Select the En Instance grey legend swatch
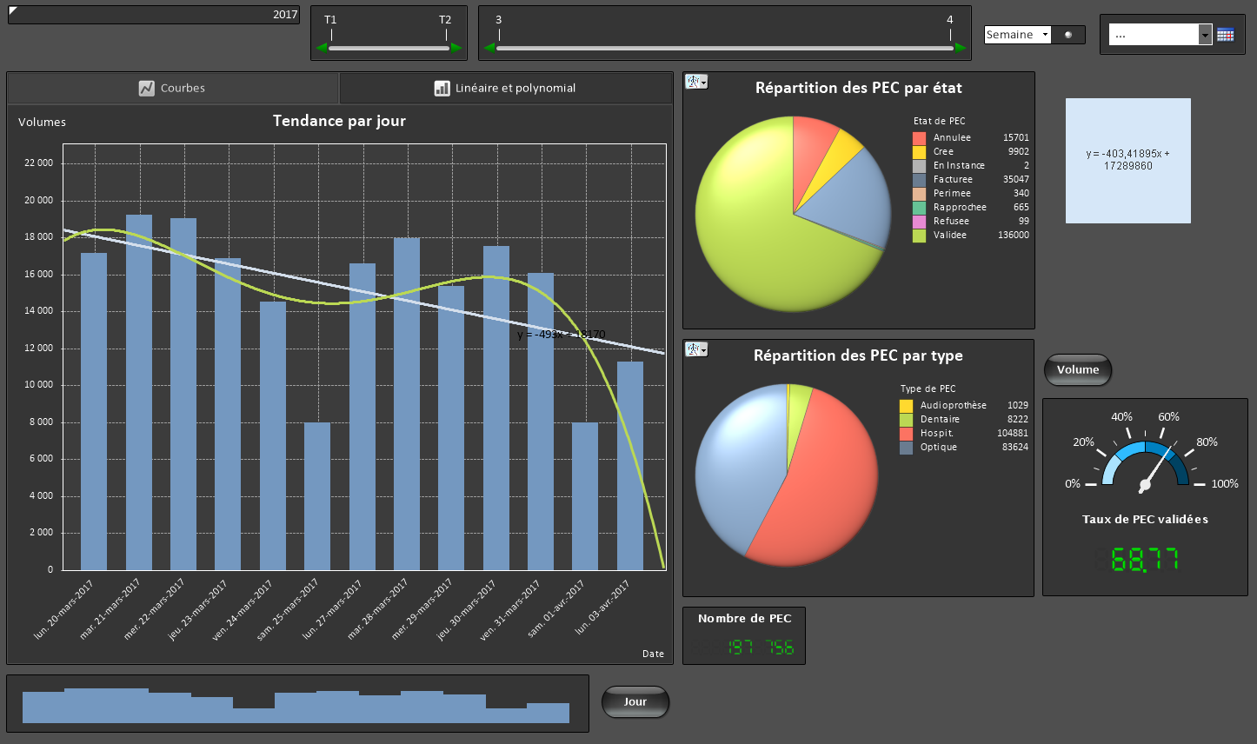The image size is (1257, 744). tap(919, 166)
